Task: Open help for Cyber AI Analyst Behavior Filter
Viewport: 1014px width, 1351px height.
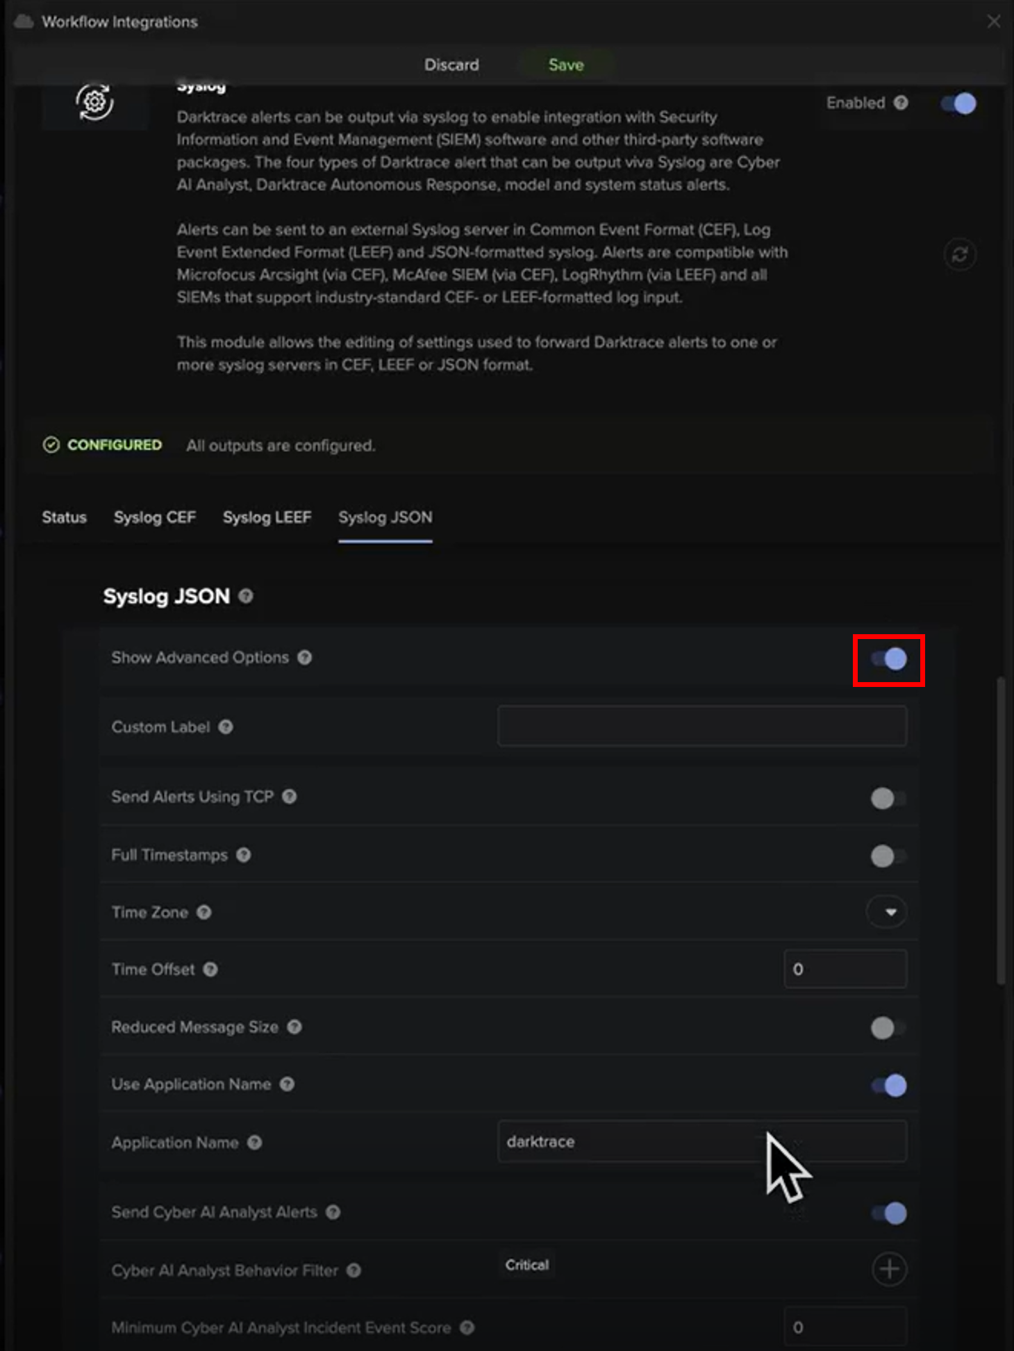Action: coord(354,1270)
